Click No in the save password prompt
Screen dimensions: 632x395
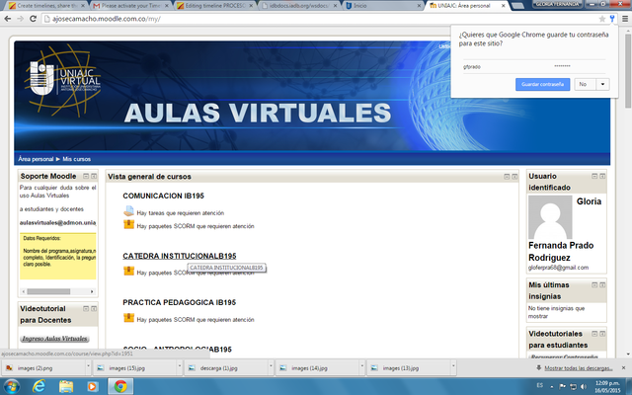(x=585, y=84)
